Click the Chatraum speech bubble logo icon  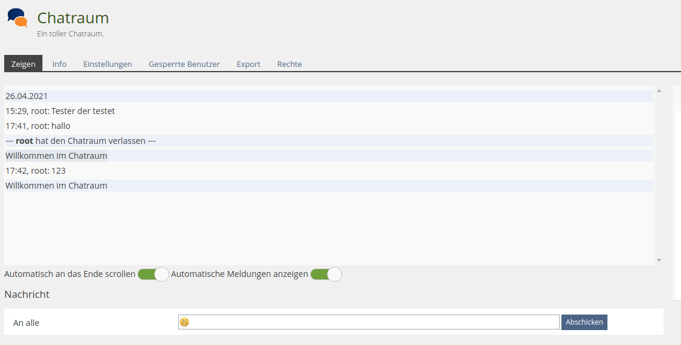pyautogui.click(x=17, y=18)
